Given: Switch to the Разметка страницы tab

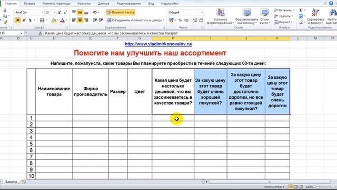Looking at the screenshot, I should [x=56, y=4].
